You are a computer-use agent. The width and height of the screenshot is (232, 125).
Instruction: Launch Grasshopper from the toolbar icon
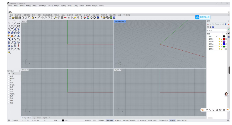pyautogui.click(x=111, y=18)
